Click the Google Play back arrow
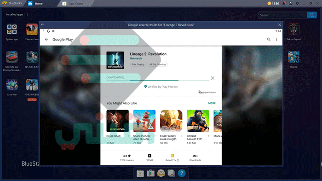 pos(46,39)
